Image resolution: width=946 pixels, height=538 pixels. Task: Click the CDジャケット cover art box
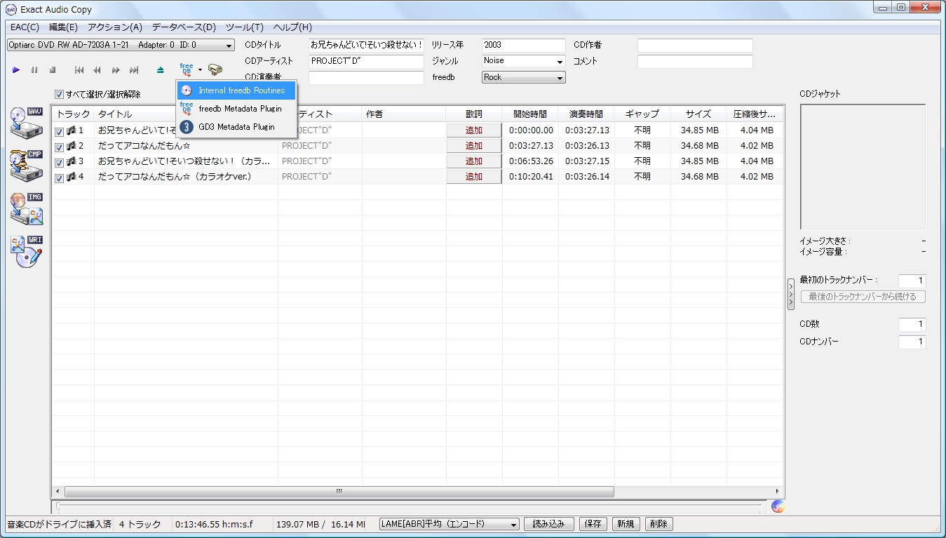point(863,167)
